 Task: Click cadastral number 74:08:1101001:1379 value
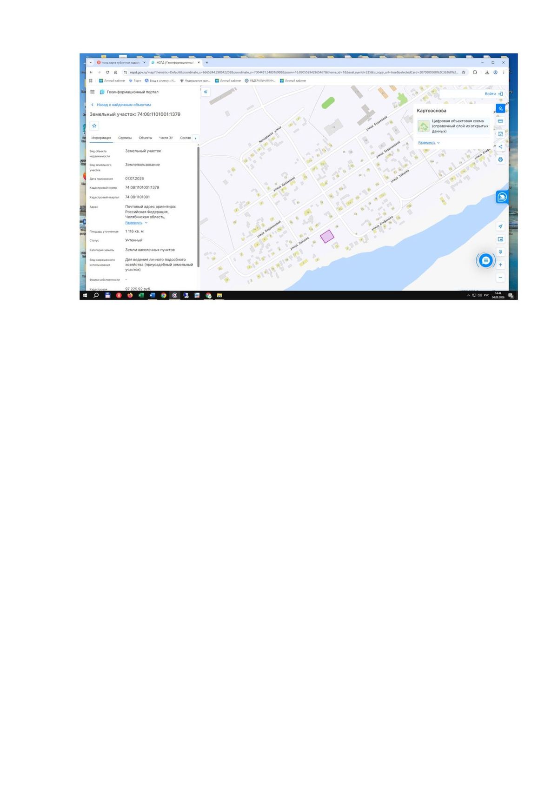tap(142, 188)
